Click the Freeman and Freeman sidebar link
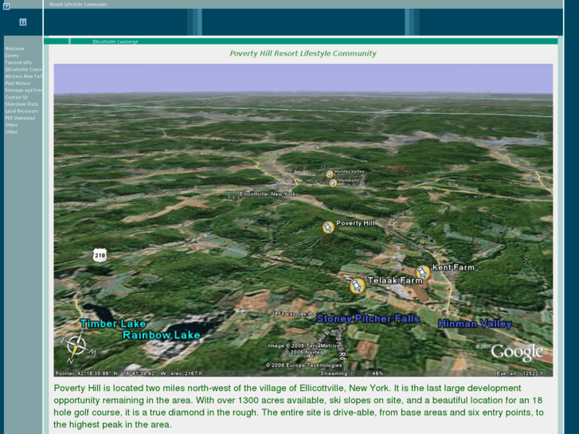The width and height of the screenshot is (579, 434). pos(24,91)
